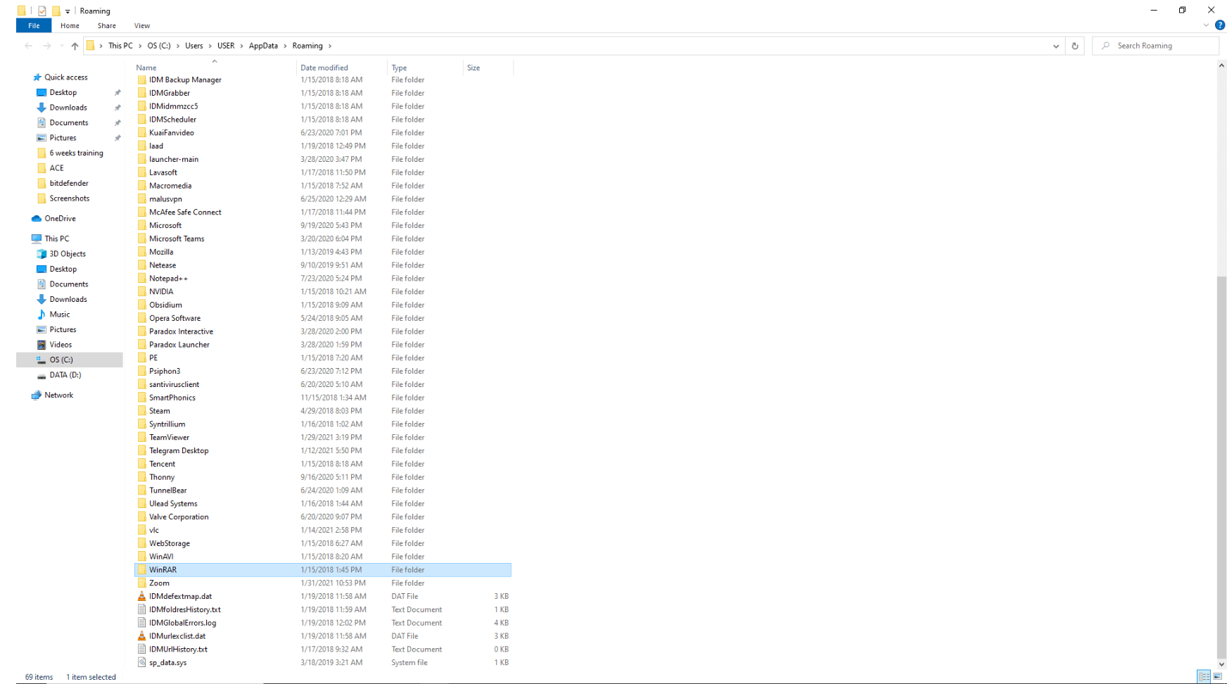Select This PC in navigation pane
The image size is (1227, 684).
pyautogui.click(x=57, y=239)
